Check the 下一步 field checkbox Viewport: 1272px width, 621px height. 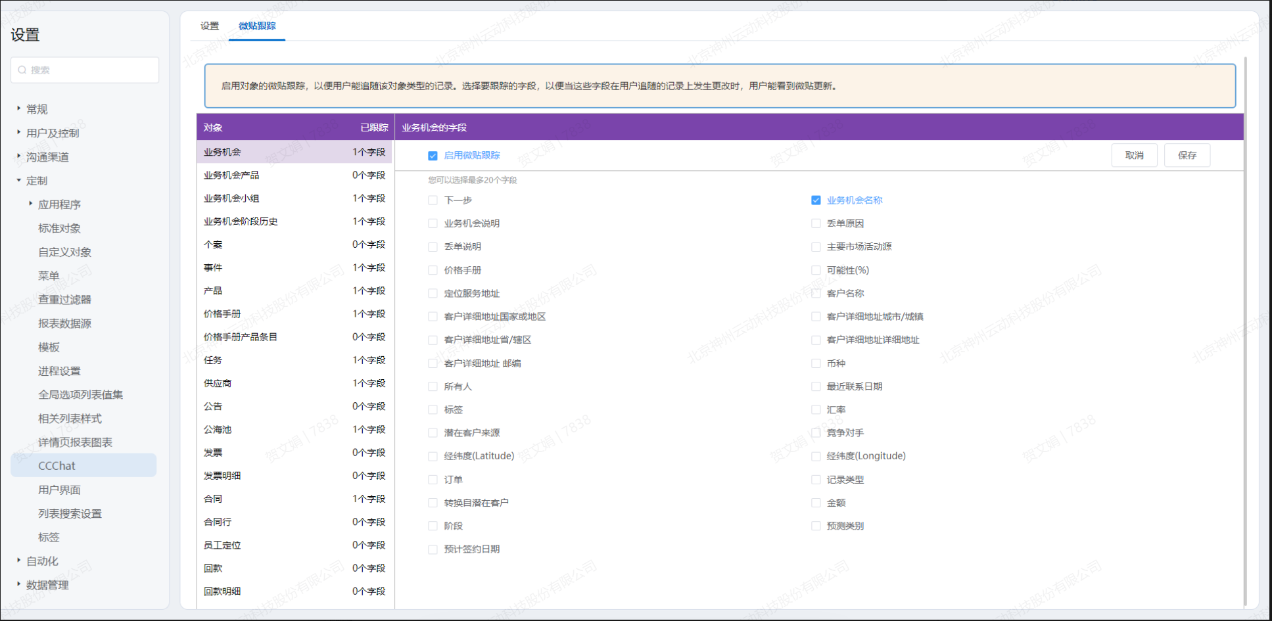(x=433, y=200)
